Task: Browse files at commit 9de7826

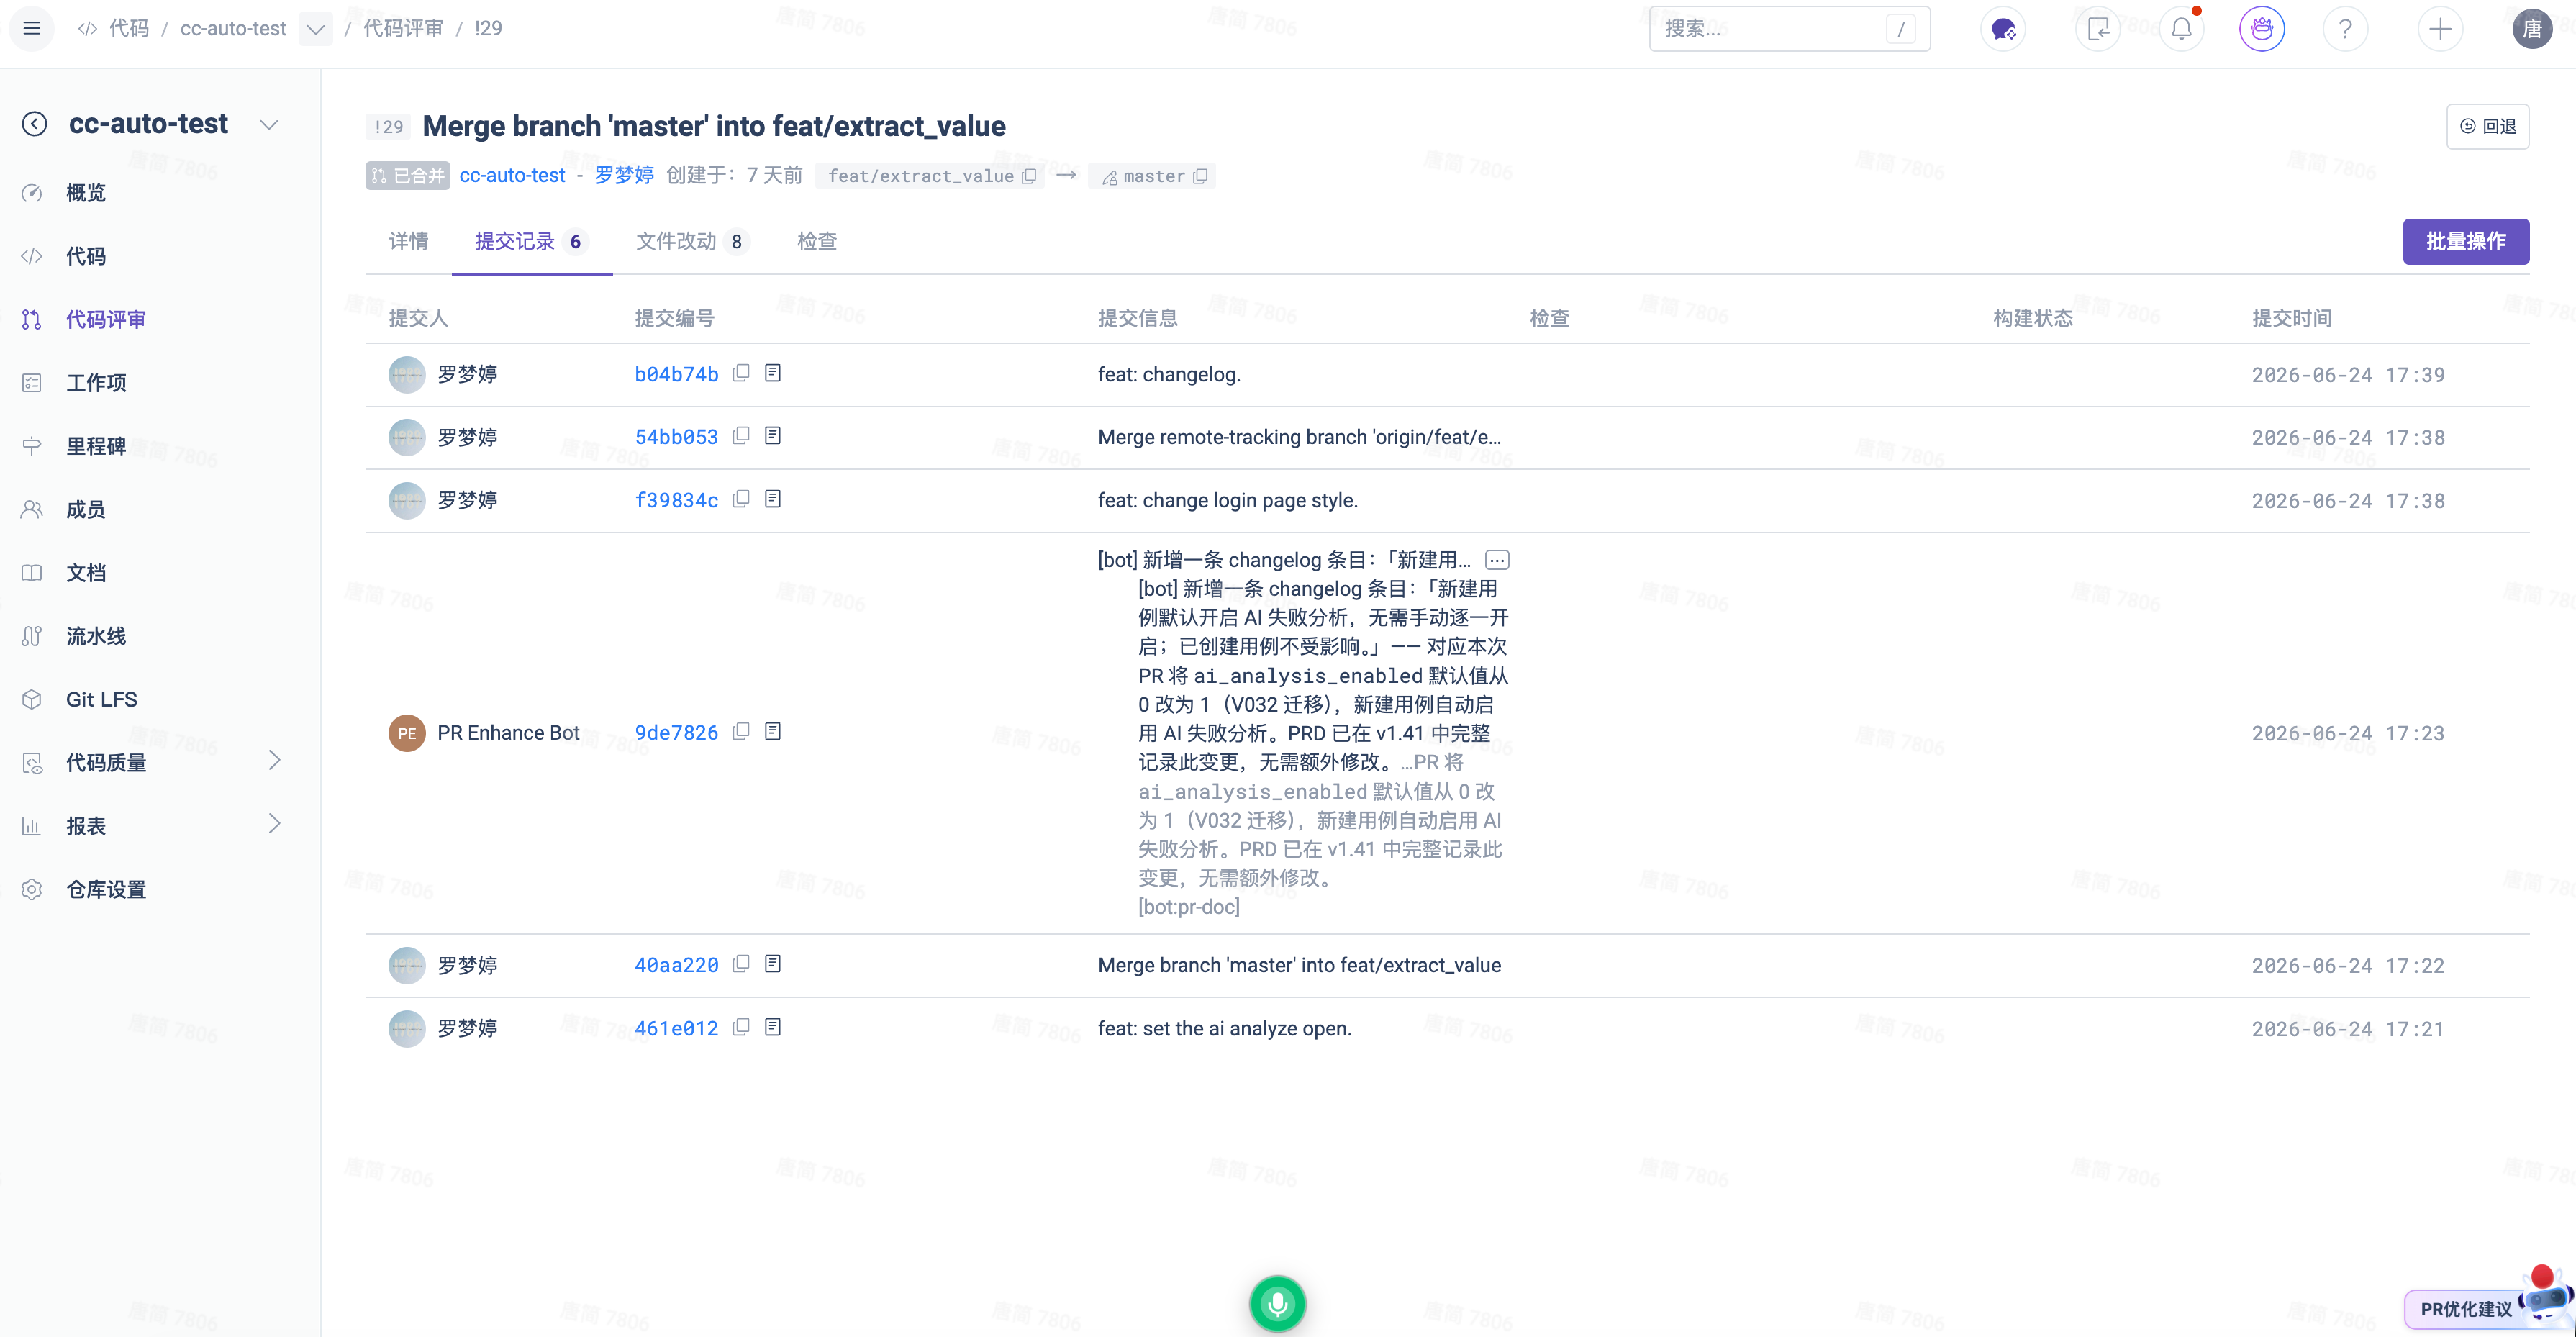Action: coord(773,732)
